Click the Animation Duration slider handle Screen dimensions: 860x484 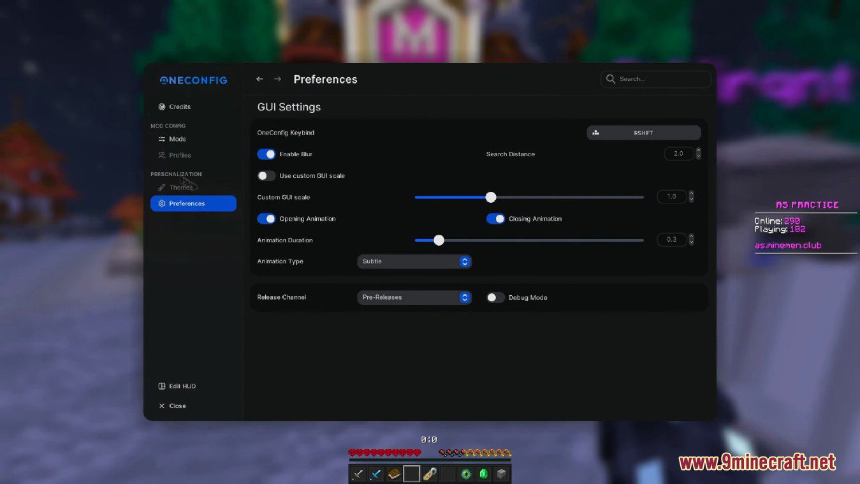[439, 240]
